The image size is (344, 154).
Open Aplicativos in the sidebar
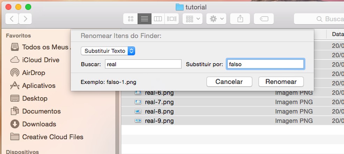[x=33, y=85]
